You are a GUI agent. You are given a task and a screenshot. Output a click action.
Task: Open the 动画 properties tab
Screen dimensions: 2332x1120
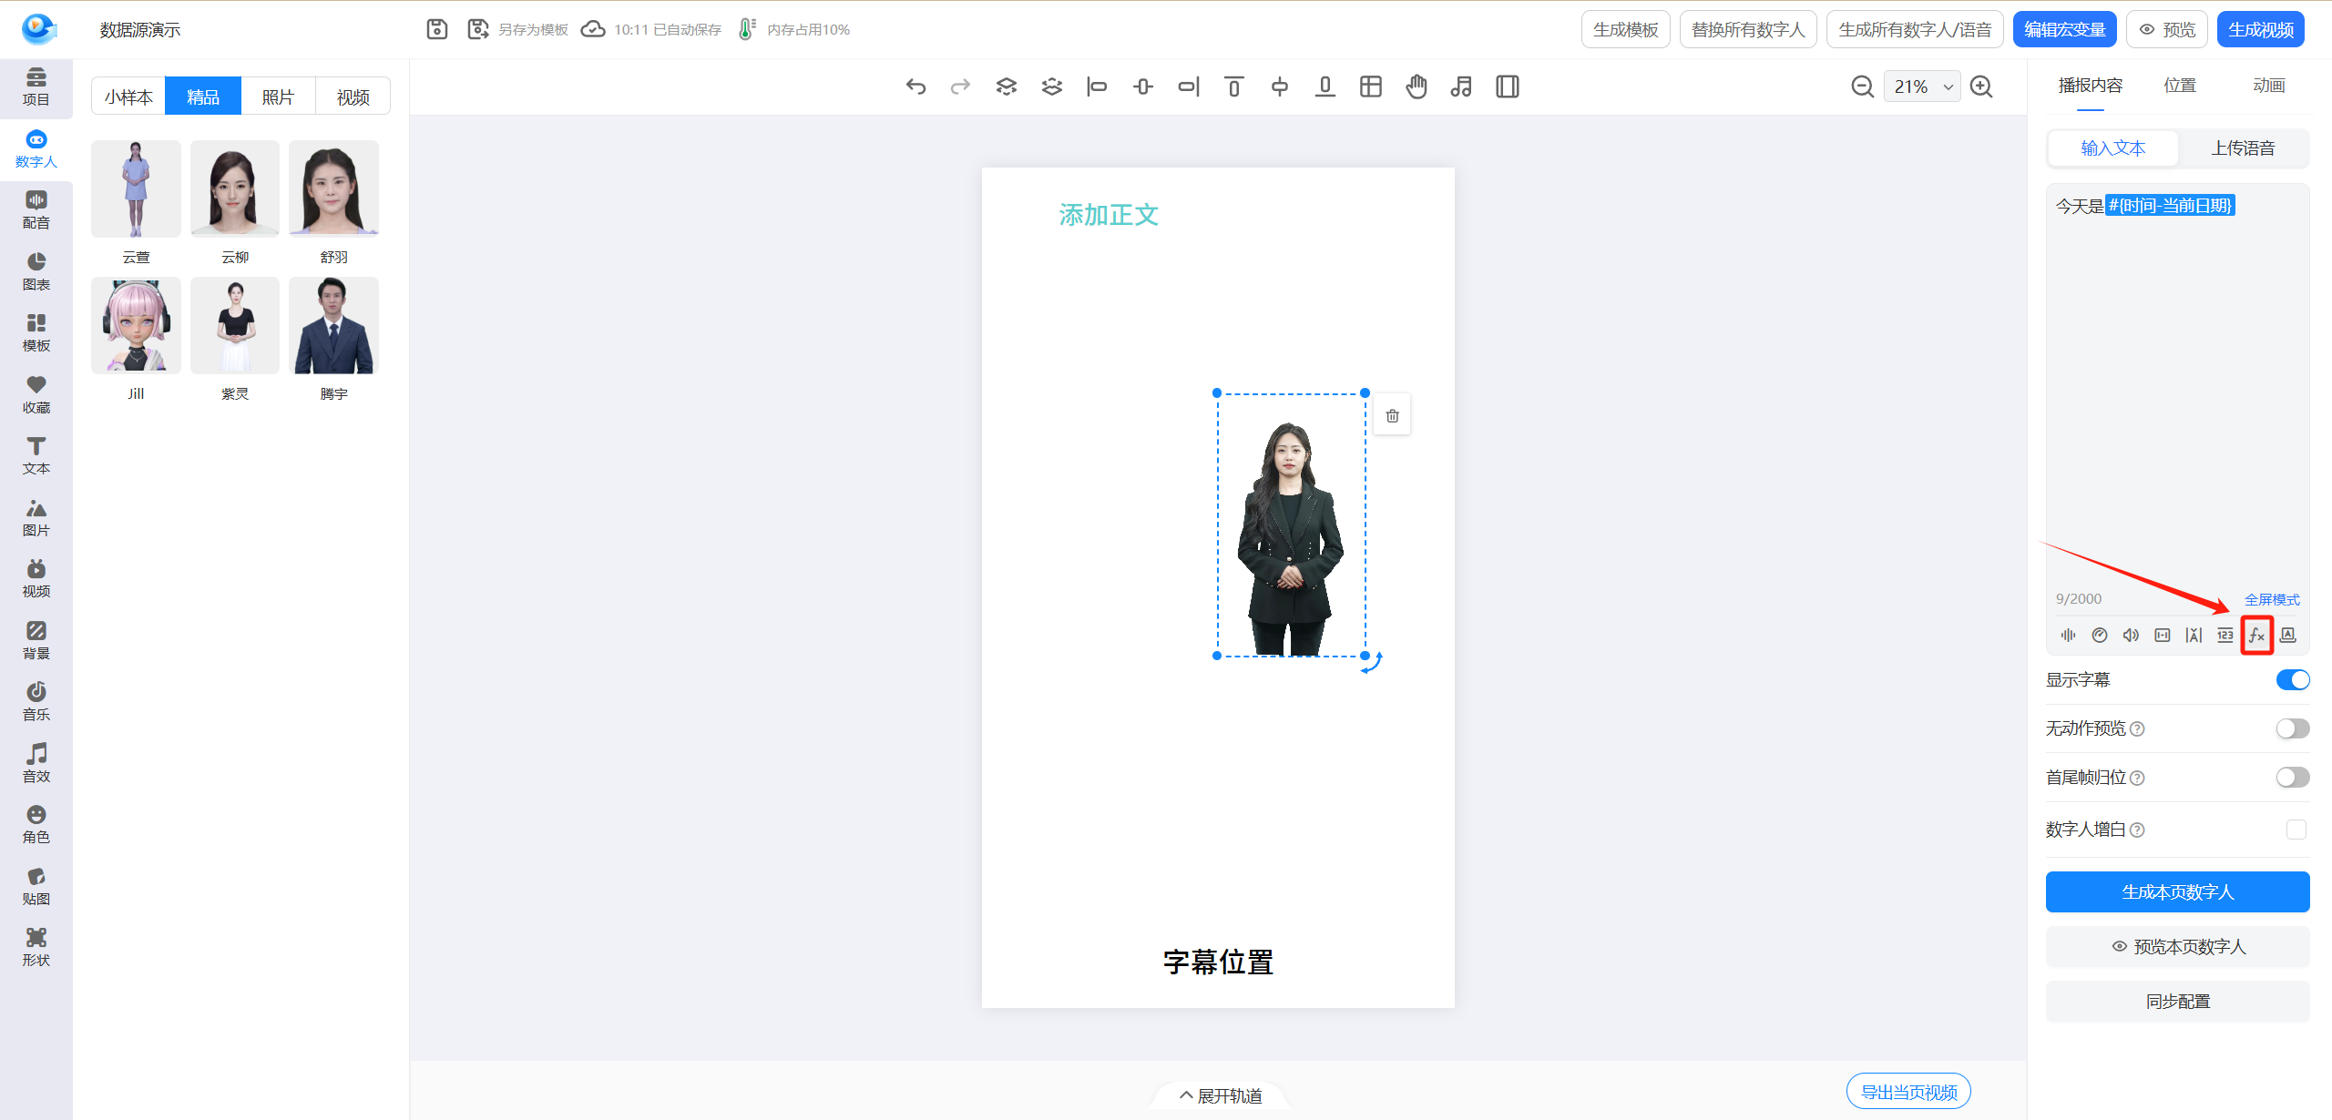coord(2268,86)
